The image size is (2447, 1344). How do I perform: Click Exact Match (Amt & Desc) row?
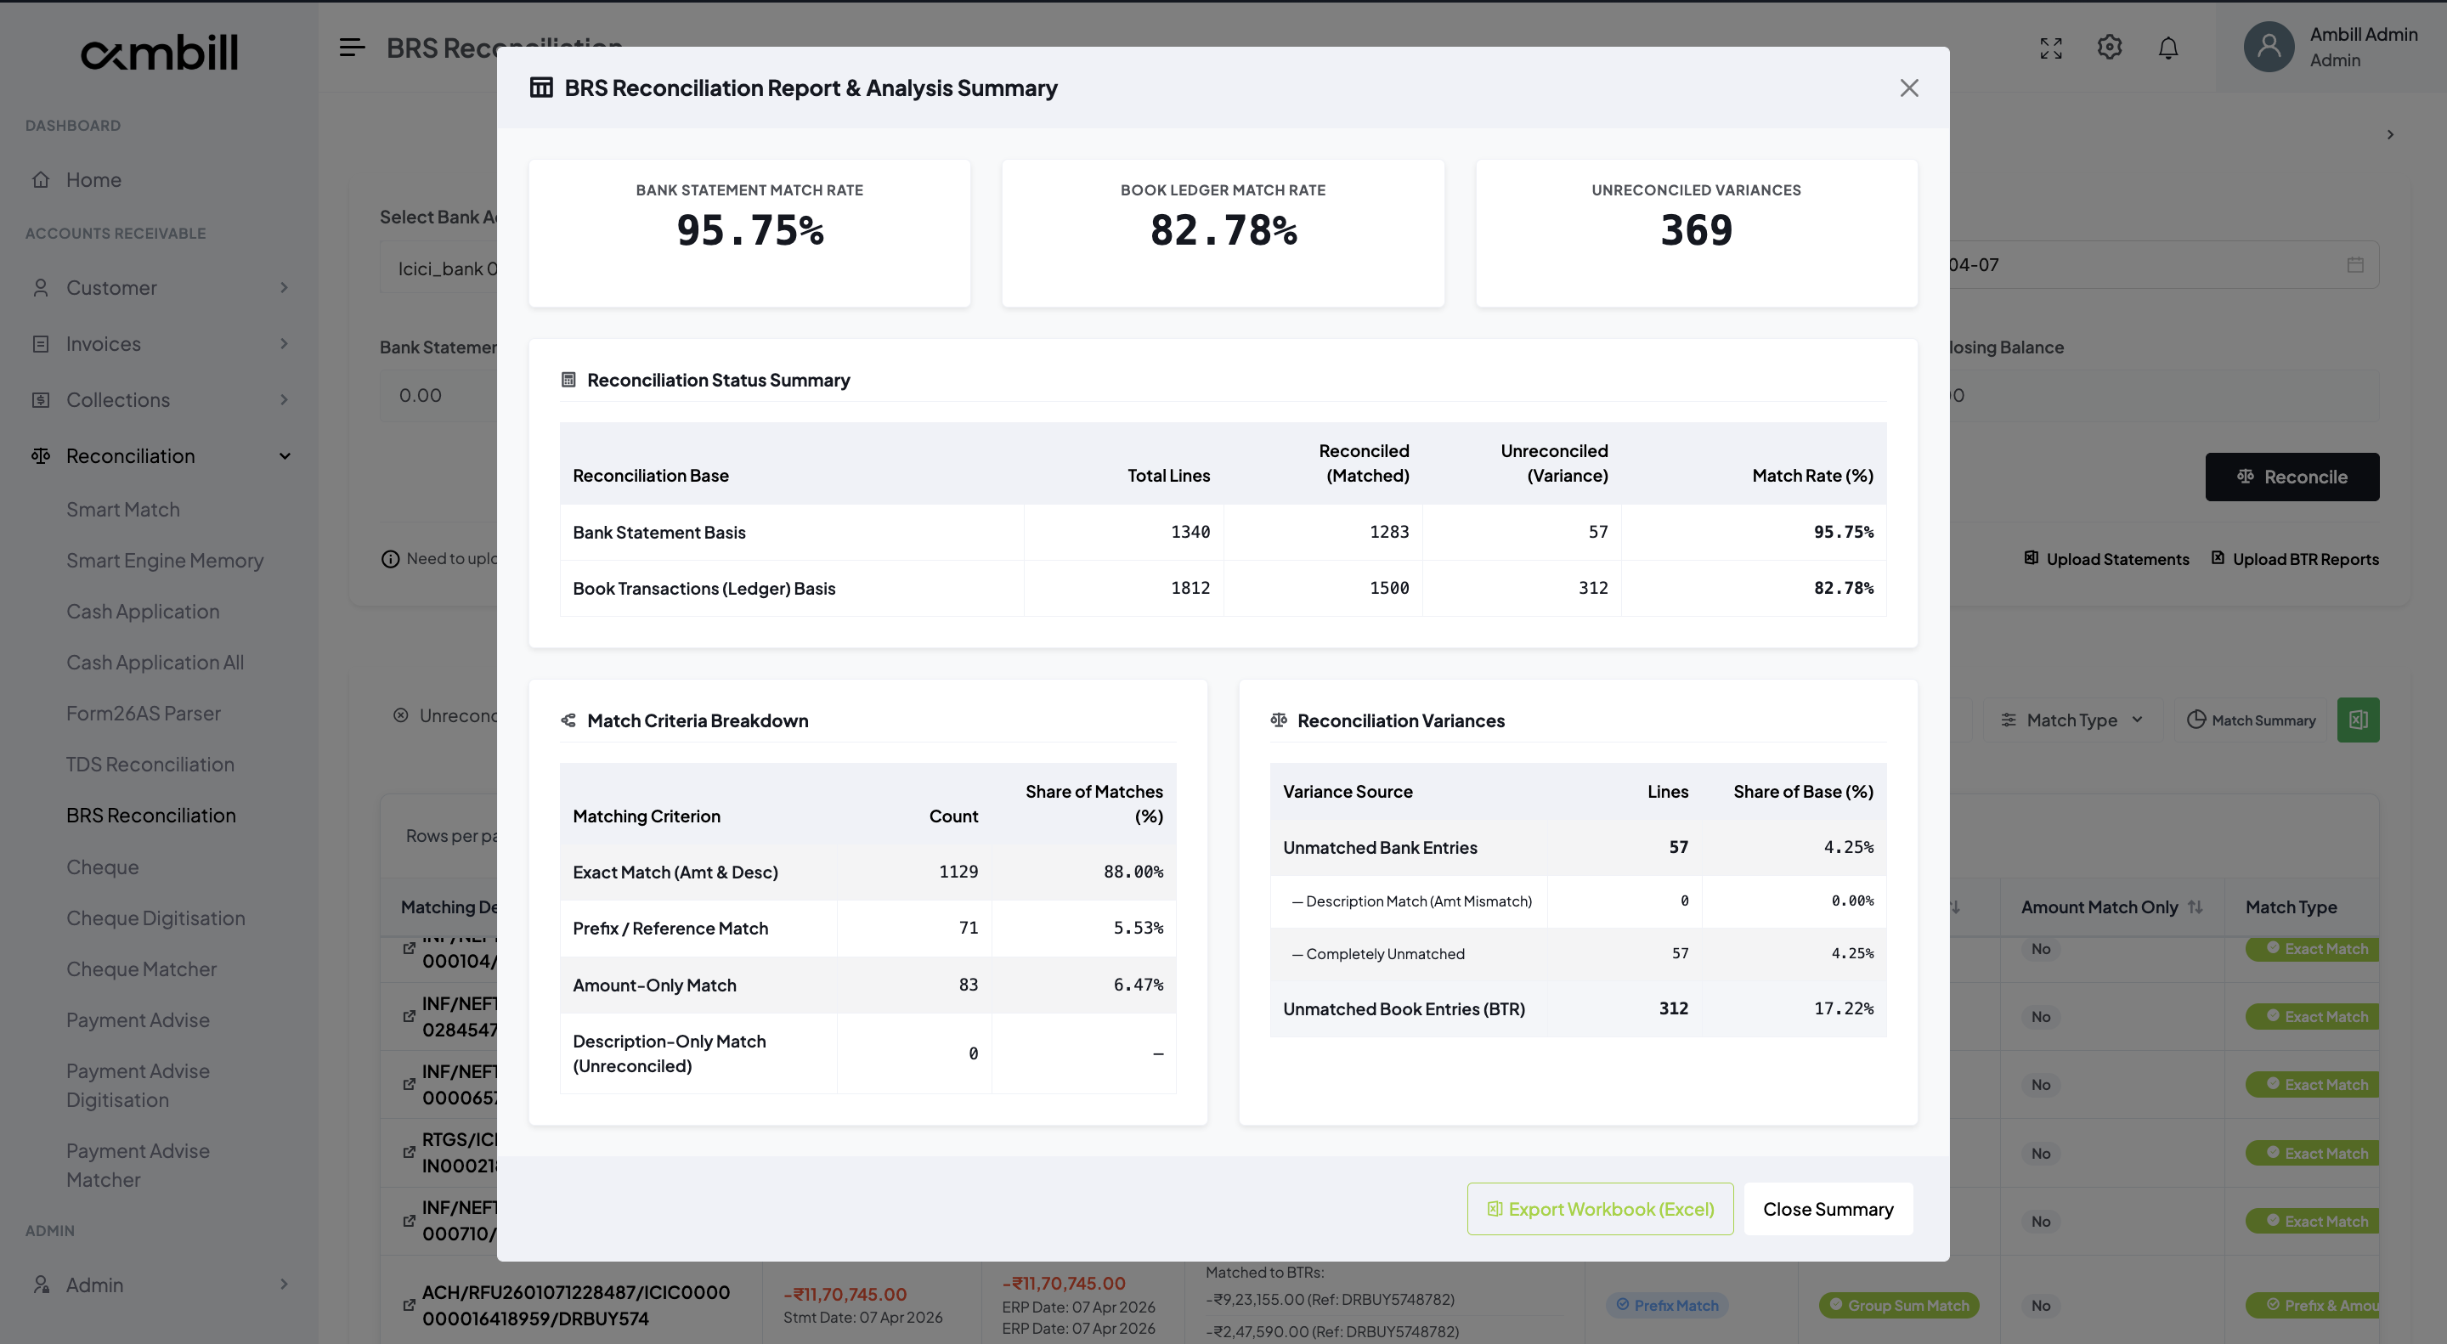pyautogui.click(x=867, y=871)
